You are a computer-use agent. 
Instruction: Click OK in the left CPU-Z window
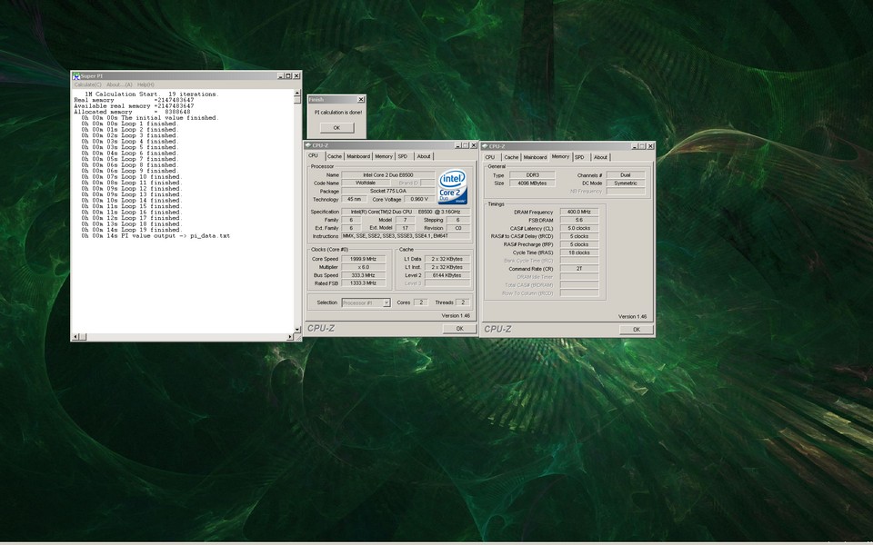[459, 329]
